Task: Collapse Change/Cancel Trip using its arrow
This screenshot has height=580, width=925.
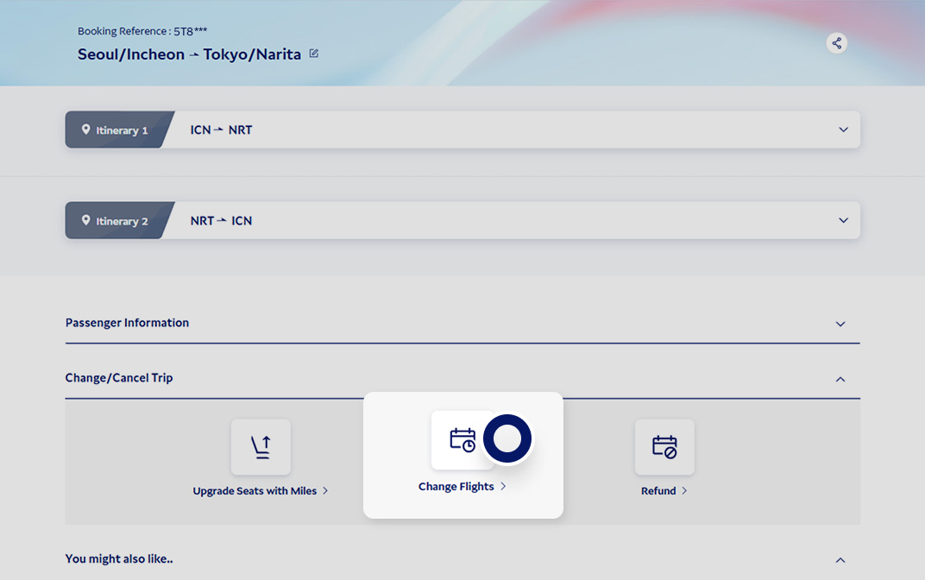Action: [840, 379]
